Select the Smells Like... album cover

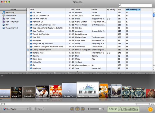pyautogui.click(x=139, y=93)
